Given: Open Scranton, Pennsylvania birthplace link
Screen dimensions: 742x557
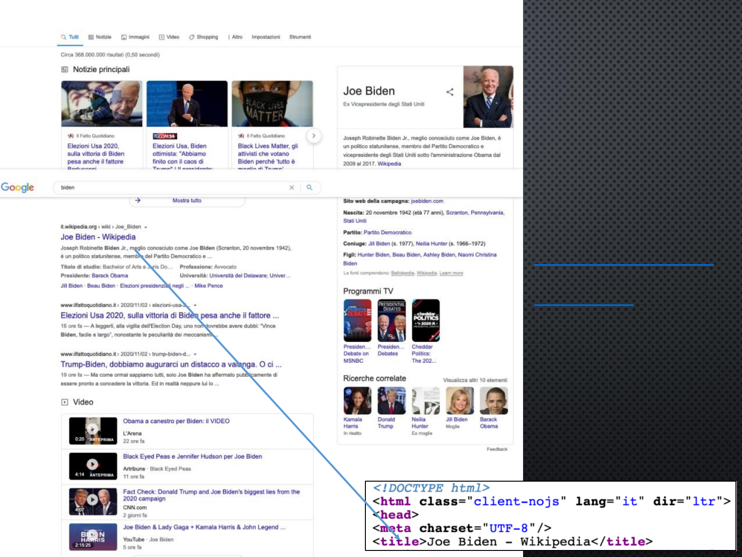Looking at the screenshot, I should click(475, 213).
